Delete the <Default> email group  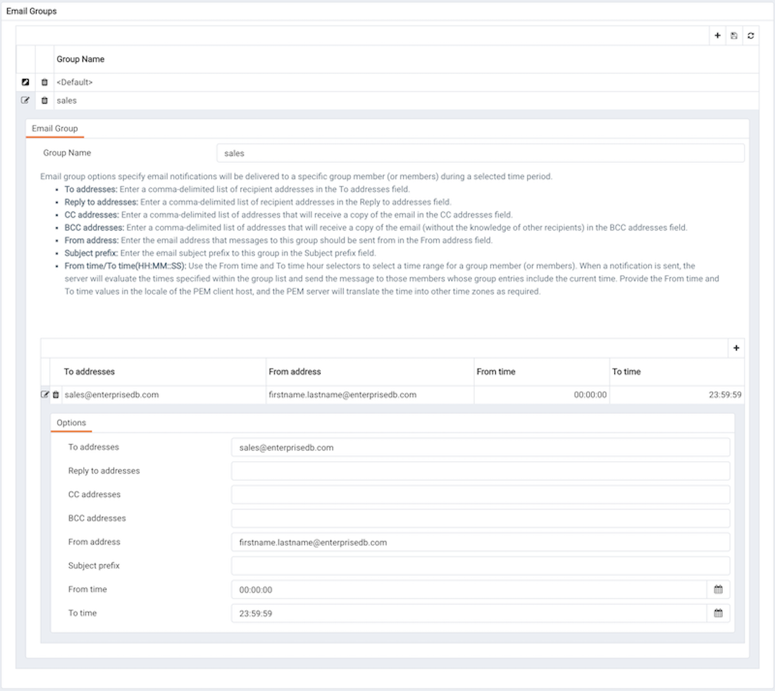click(44, 82)
